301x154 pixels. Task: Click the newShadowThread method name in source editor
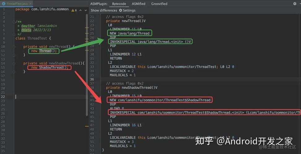click(x=63, y=63)
